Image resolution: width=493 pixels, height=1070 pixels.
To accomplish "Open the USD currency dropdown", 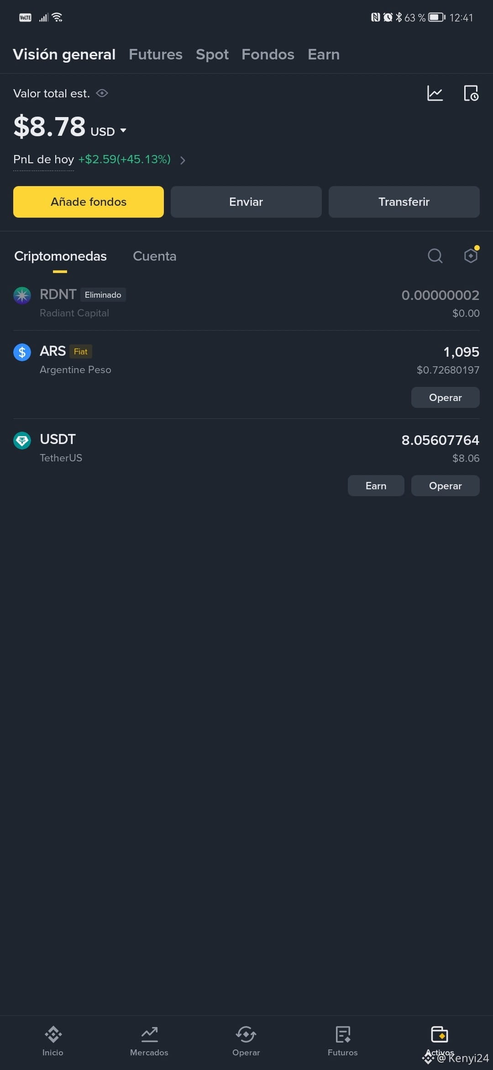I will (x=109, y=131).
